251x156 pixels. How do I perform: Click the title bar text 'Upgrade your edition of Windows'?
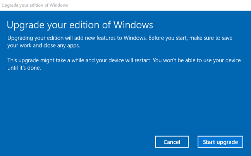[35, 5]
